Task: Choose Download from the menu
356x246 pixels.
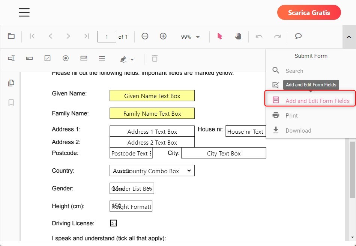Action: point(298,131)
